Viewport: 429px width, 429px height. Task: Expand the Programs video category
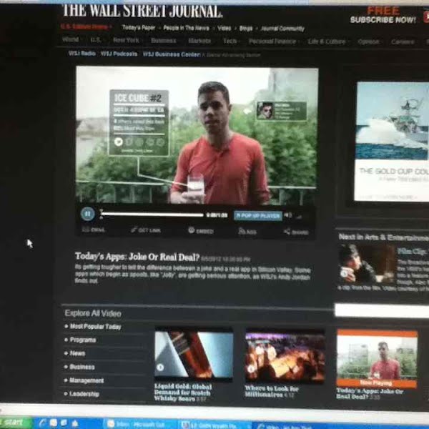(83, 340)
